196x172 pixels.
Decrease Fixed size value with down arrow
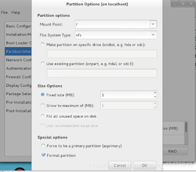click(x=155, y=97)
